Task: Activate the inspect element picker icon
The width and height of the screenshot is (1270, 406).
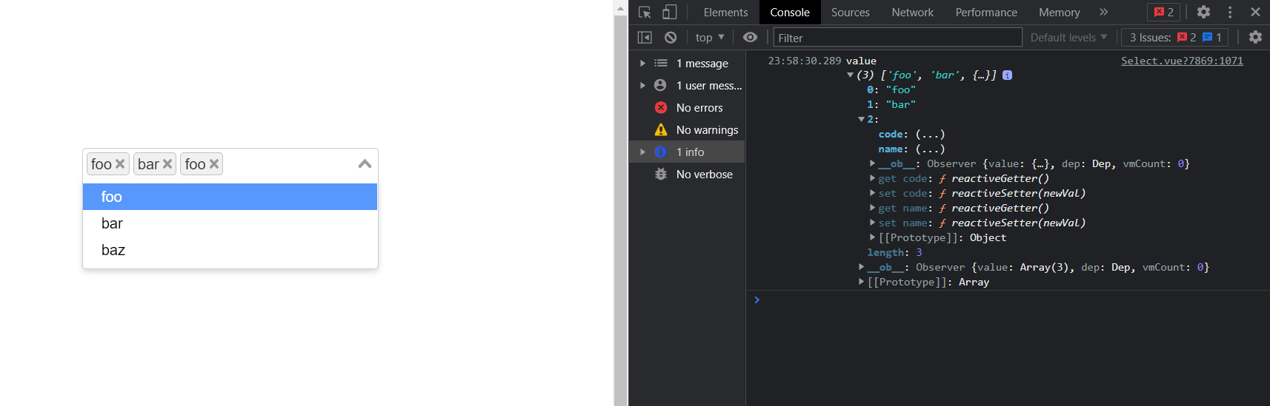Action: (645, 12)
